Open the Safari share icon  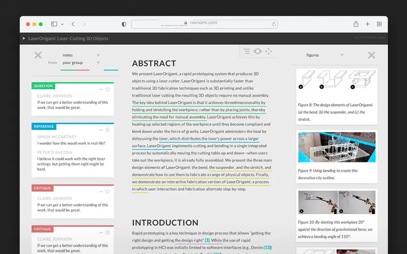pos(356,24)
